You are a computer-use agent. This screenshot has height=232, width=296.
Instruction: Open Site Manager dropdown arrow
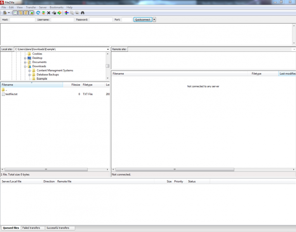9,13
